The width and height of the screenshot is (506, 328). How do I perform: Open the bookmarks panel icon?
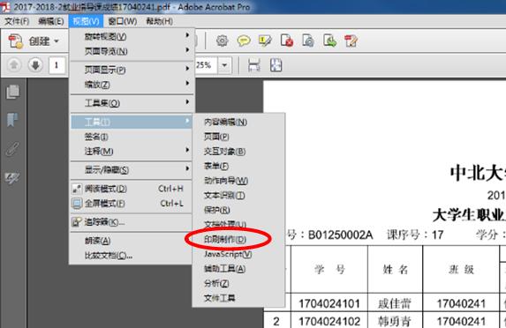pyautogui.click(x=12, y=120)
